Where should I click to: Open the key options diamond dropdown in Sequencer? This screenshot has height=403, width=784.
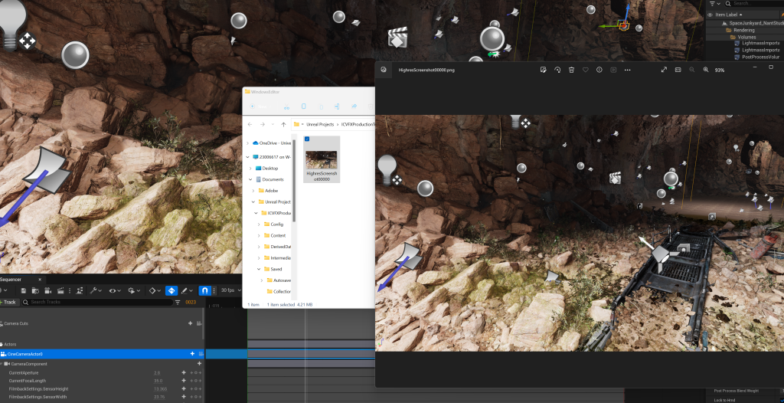155,291
